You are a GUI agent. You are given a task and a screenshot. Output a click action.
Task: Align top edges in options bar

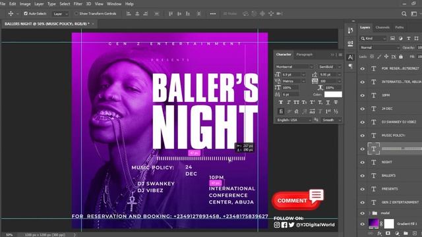[171, 13]
